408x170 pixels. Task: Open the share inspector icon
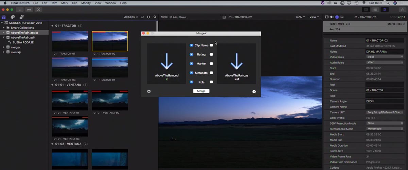342,17
